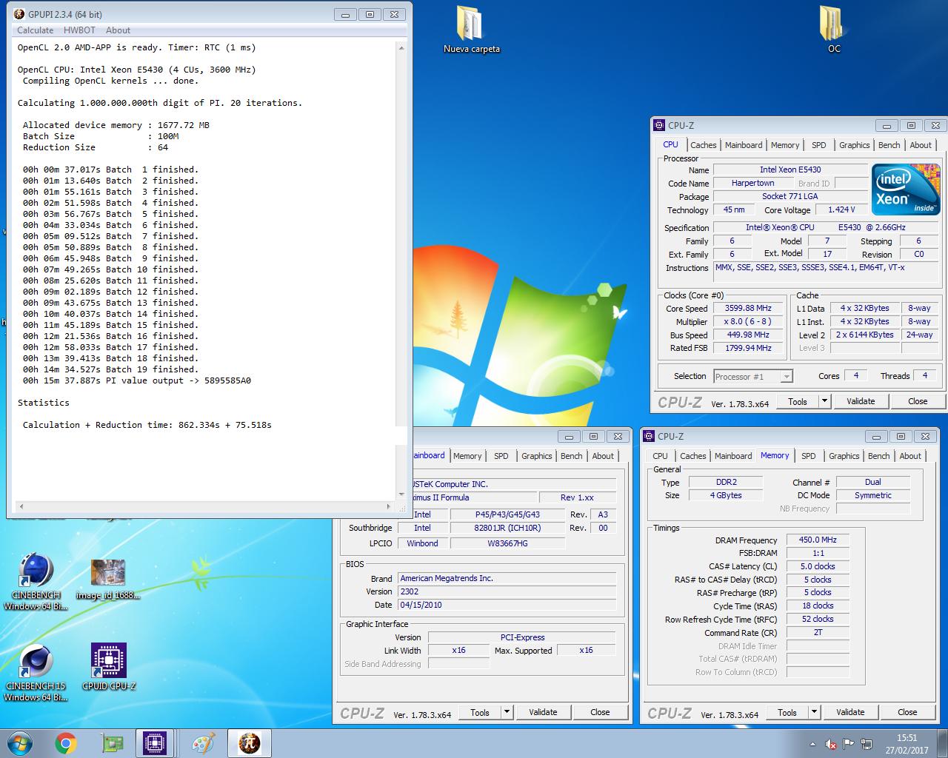Image resolution: width=948 pixels, height=758 pixels.
Task: Click GPUPI vertical scrollbar down arrow
Action: (x=401, y=494)
